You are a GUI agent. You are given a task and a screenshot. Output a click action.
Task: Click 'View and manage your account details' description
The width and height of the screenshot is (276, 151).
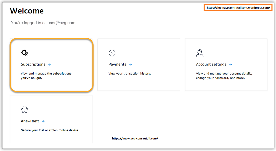224,76
